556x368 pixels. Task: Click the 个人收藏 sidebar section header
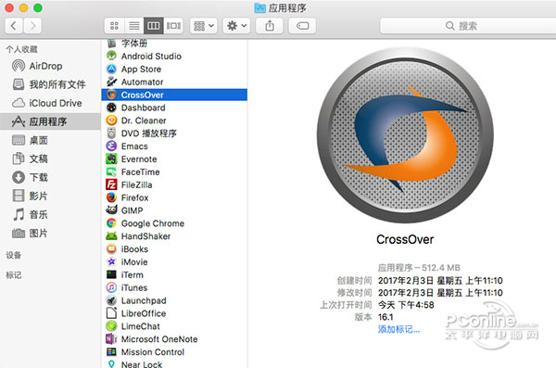pos(21,49)
